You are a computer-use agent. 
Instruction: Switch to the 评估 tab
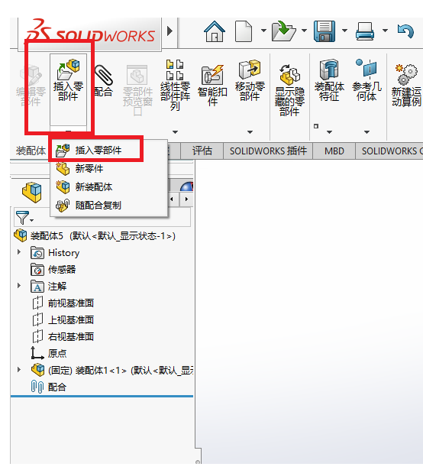pos(202,151)
